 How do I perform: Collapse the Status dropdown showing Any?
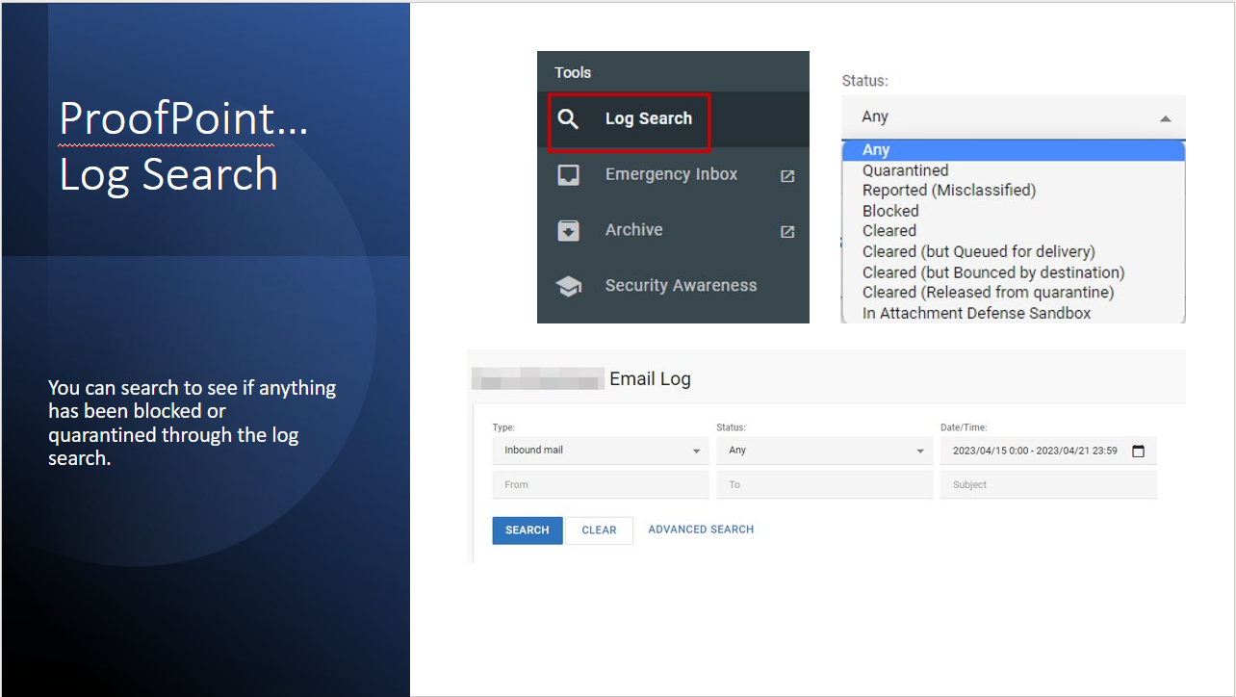coord(1165,118)
